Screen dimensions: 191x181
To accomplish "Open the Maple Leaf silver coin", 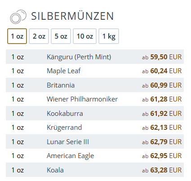I will pyautogui.click(x=95, y=71).
